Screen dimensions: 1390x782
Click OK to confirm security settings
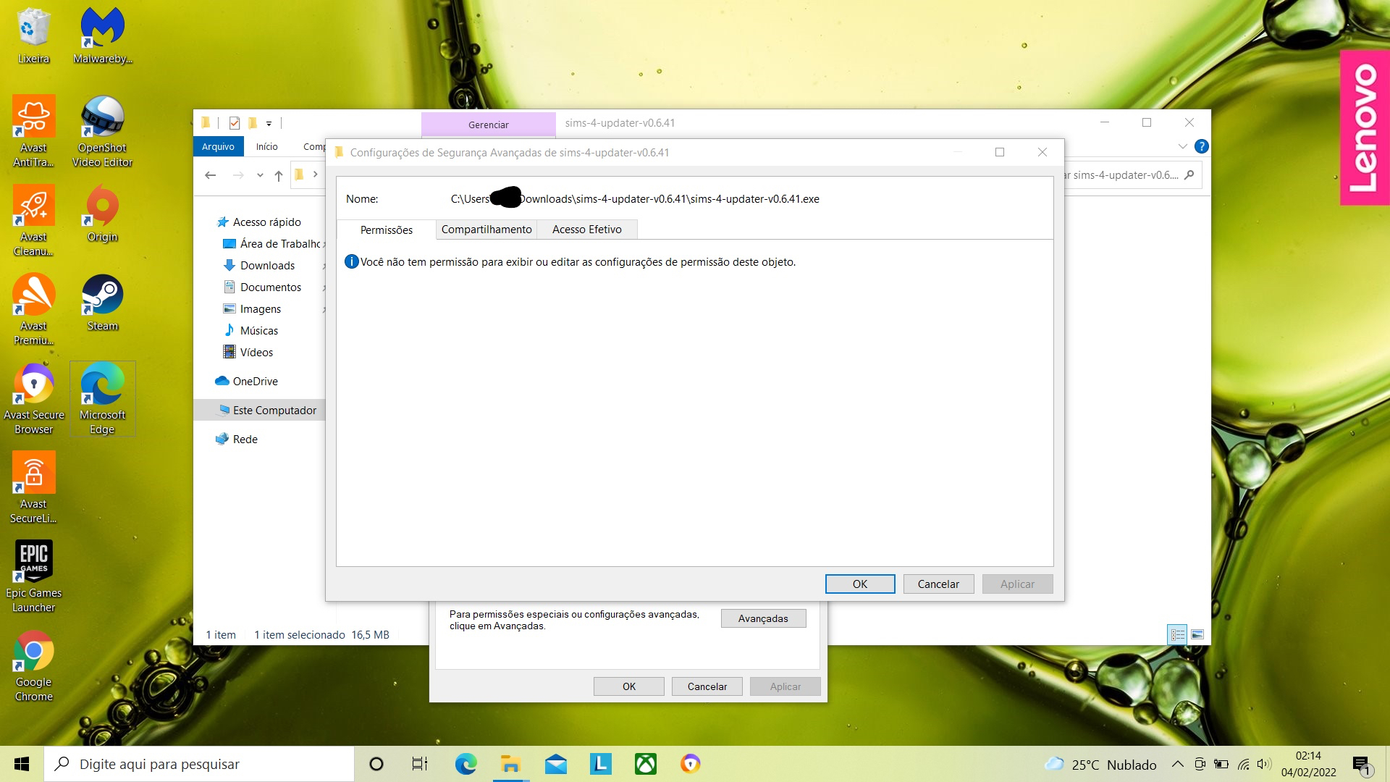coord(859,584)
